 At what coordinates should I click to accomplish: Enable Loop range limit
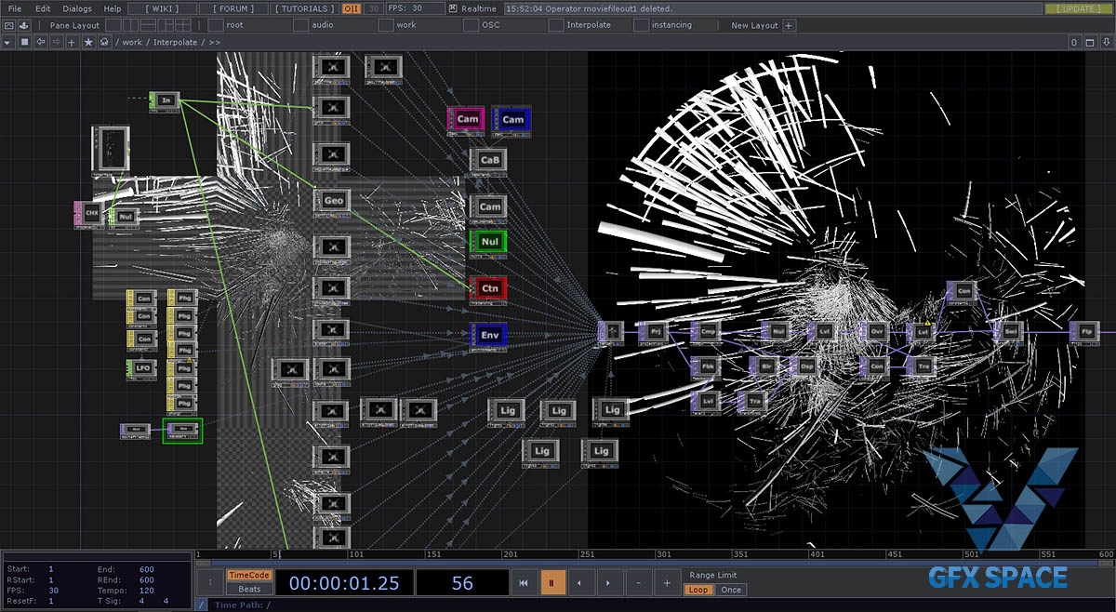coord(698,590)
